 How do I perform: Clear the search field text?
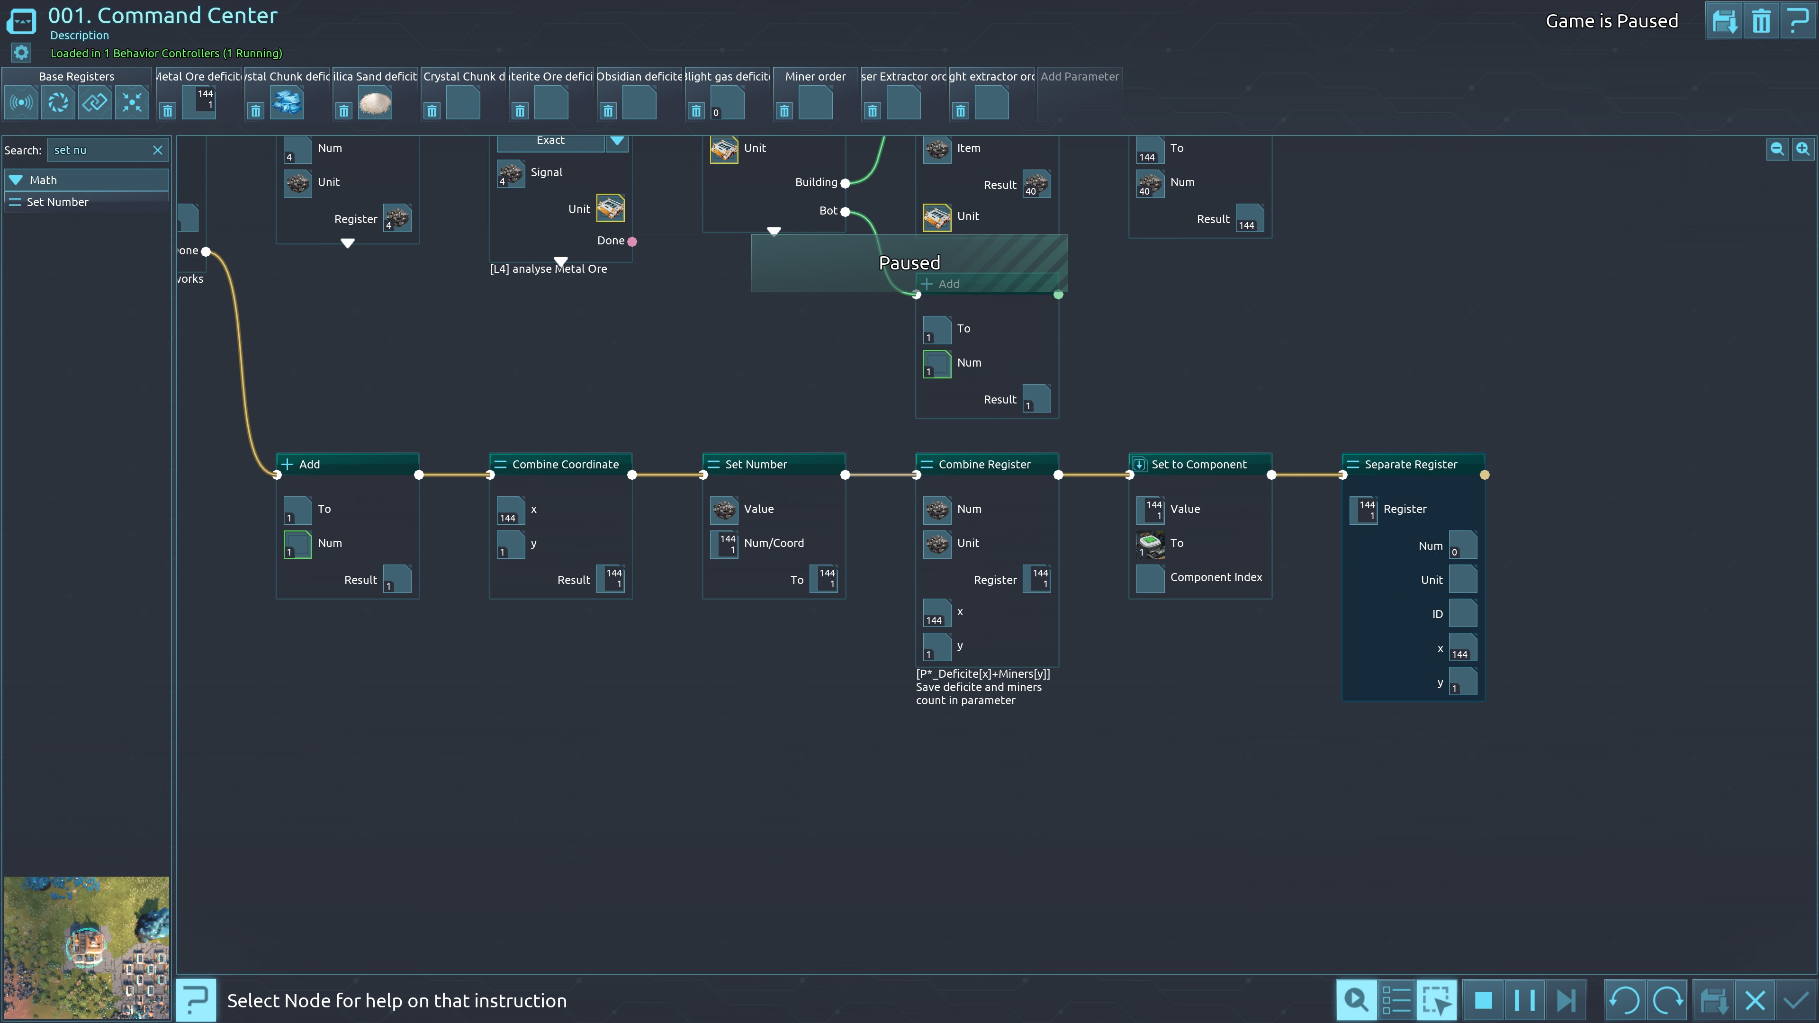tap(157, 151)
